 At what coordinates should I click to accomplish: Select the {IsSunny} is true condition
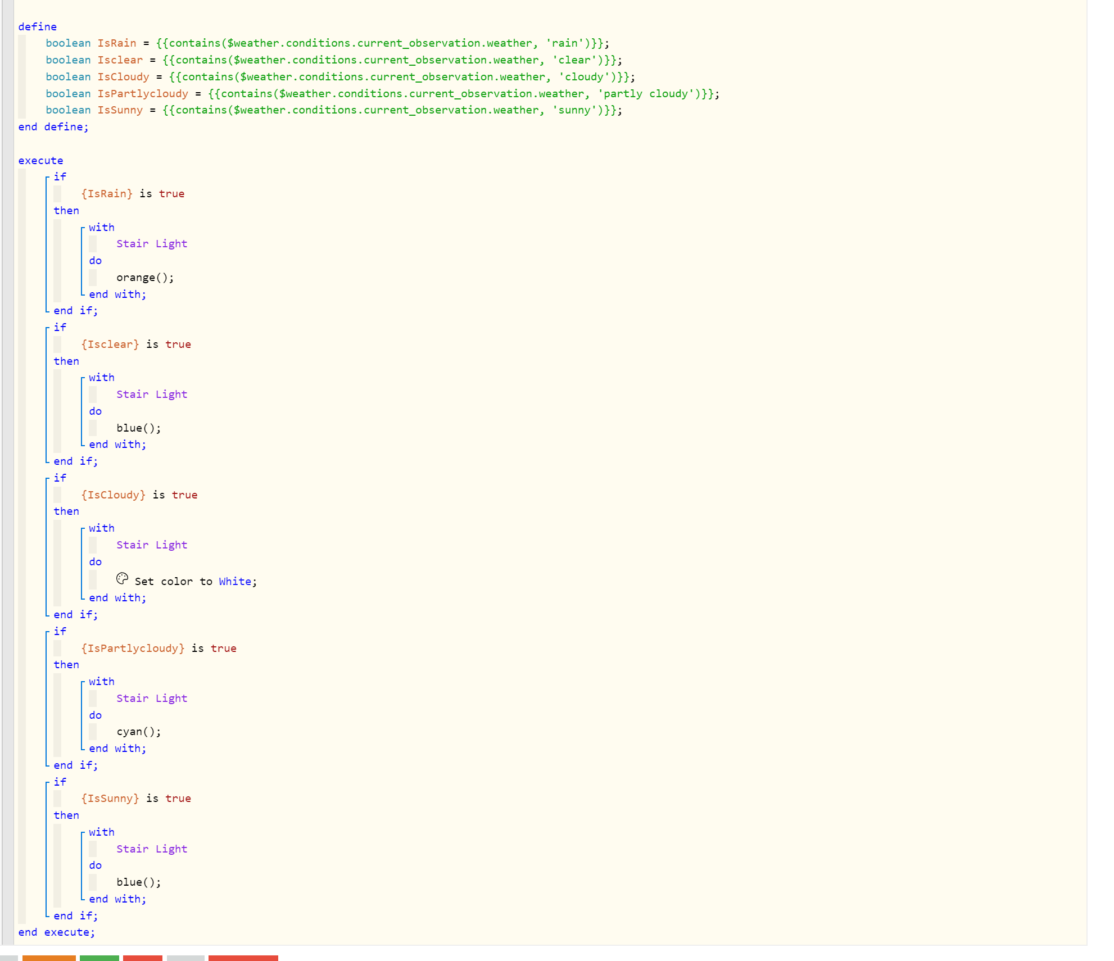click(136, 799)
